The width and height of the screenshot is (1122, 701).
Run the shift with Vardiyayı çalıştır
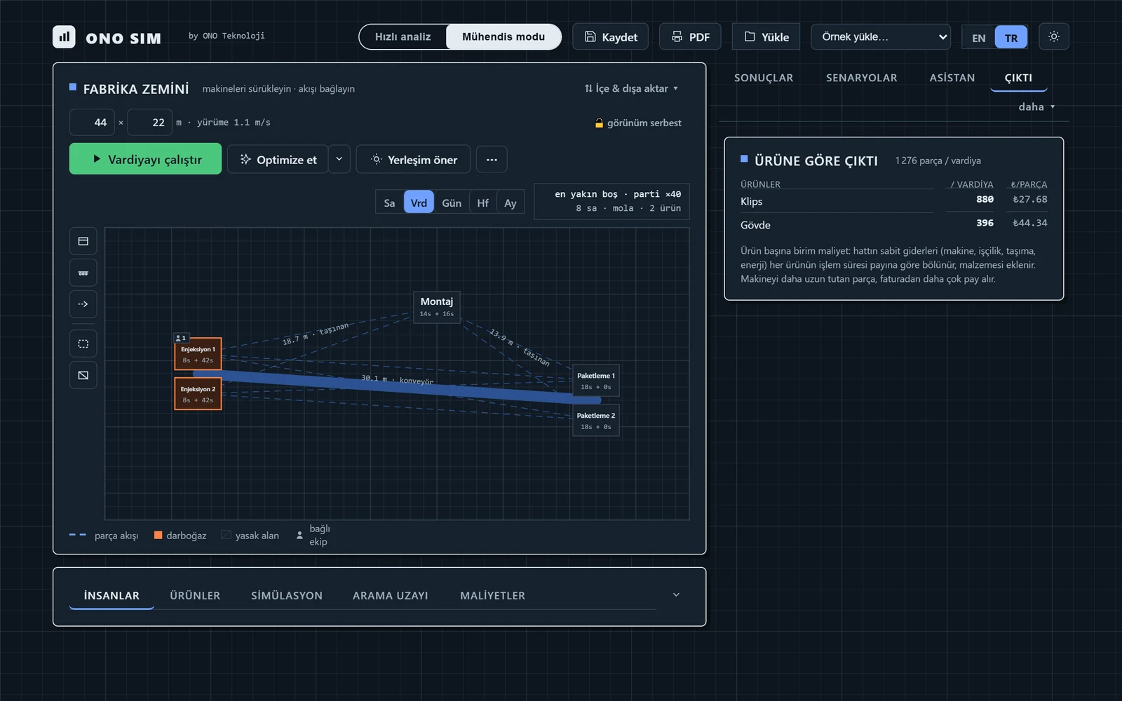(145, 159)
